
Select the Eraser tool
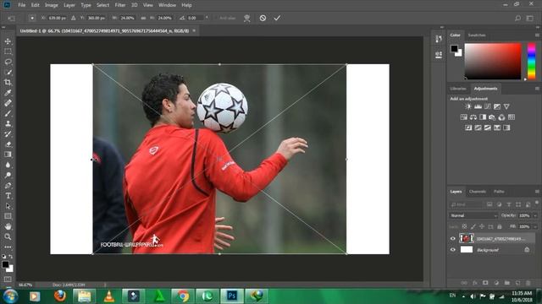click(x=8, y=144)
